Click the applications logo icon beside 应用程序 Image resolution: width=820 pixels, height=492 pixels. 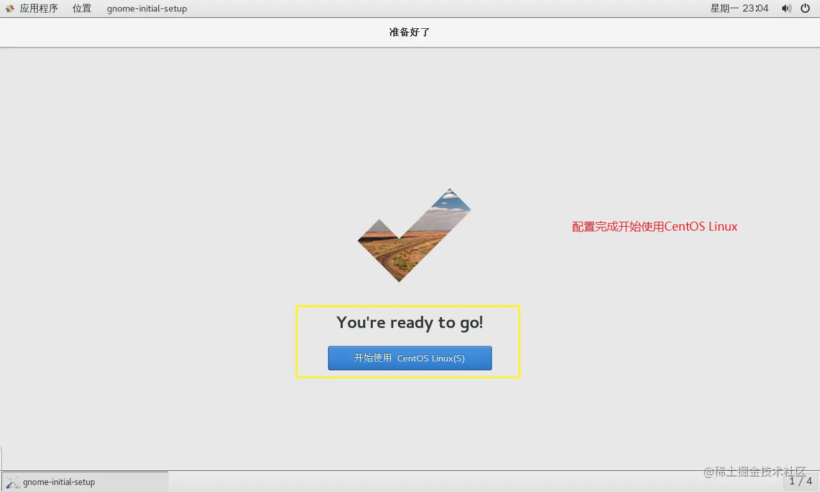pyautogui.click(x=9, y=8)
